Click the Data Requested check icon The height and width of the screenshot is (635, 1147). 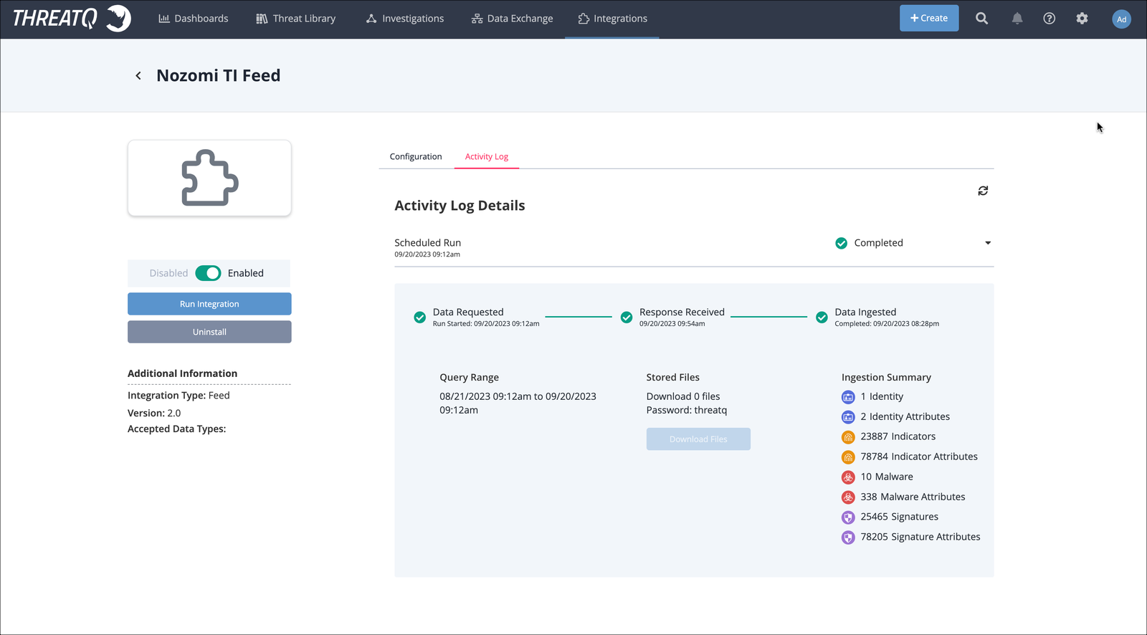pyautogui.click(x=420, y=317)
